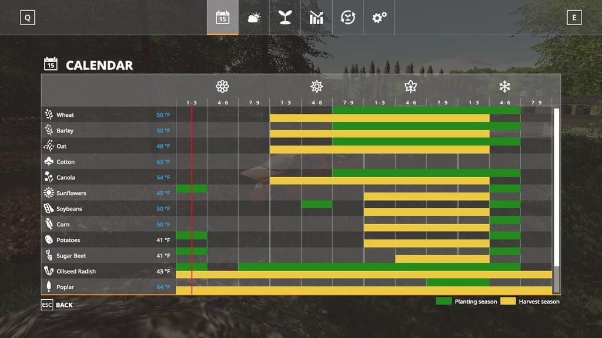Click the Poplar tree icon
Image resolution: width=602 pixels, height=338 pixels.
pyautogui.click(x=49, y=287)
